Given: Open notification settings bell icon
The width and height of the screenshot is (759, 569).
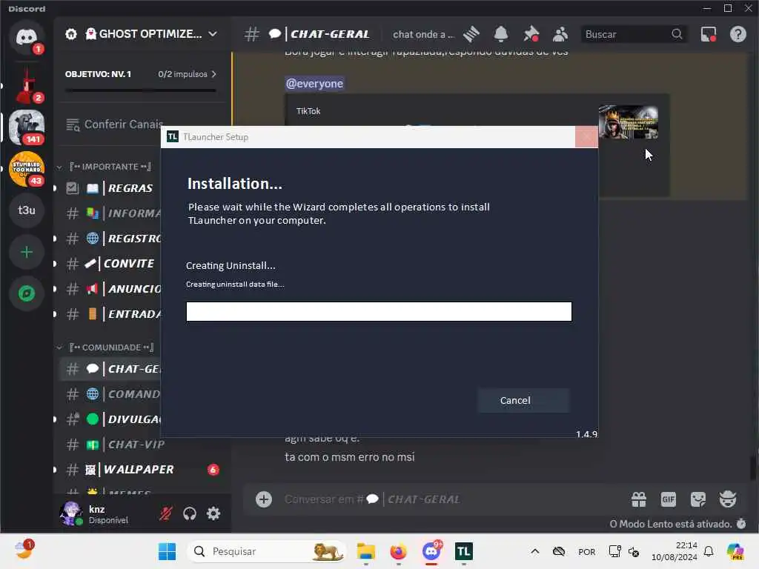Looking at the screenshot, I should pyautogui.click(x=501, y=34).
